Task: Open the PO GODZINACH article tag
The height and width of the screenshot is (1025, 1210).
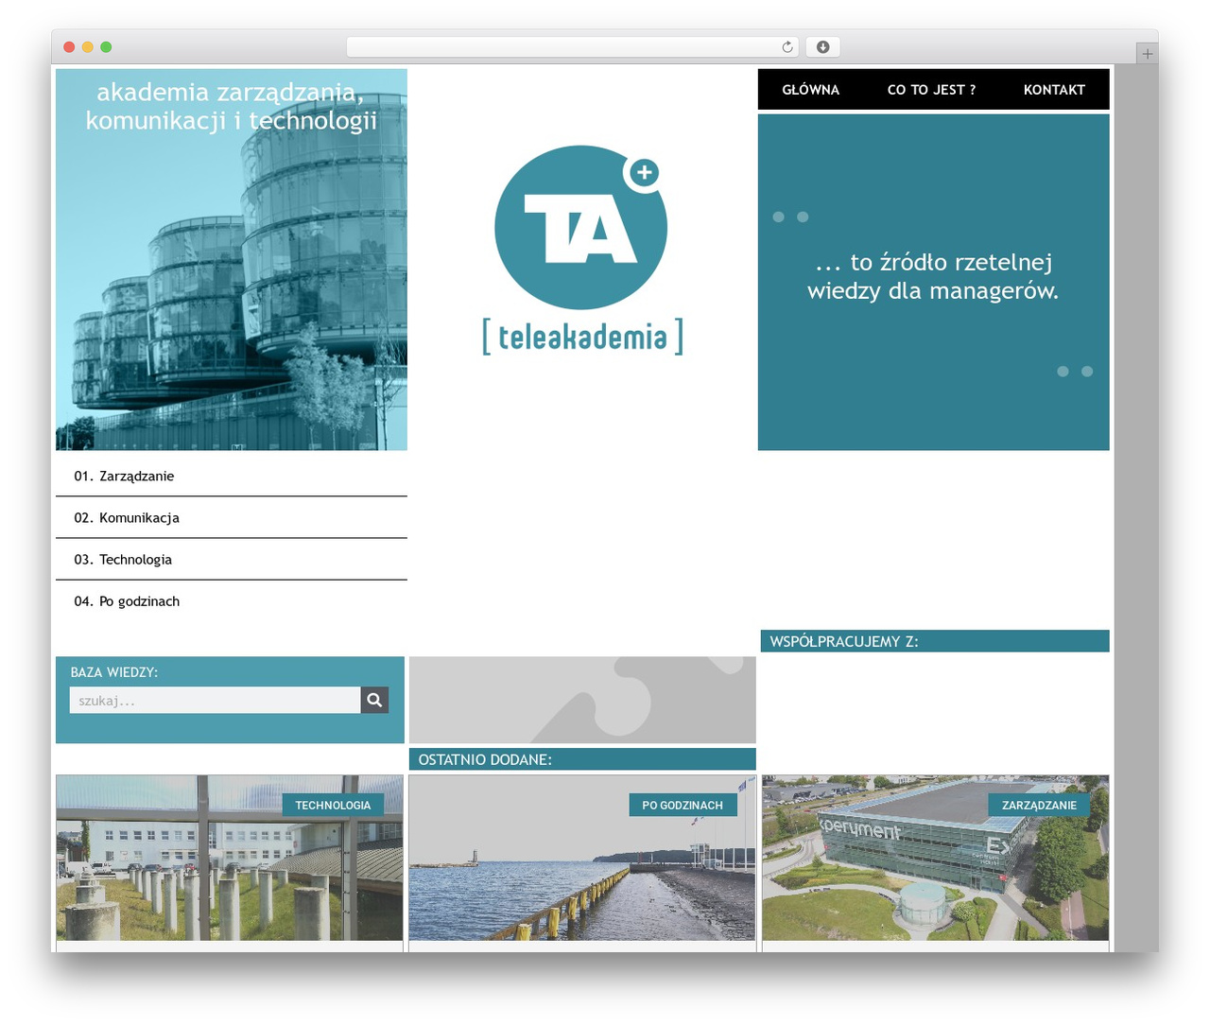Action: coord(683,805)
